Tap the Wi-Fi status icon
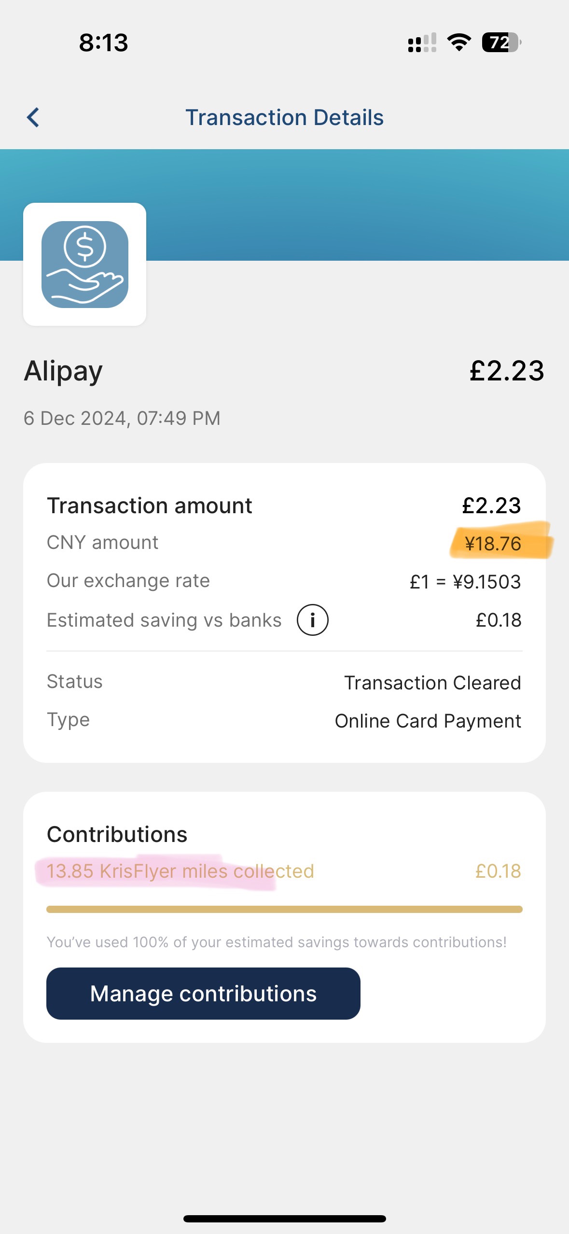 click(x=459, y=42)
